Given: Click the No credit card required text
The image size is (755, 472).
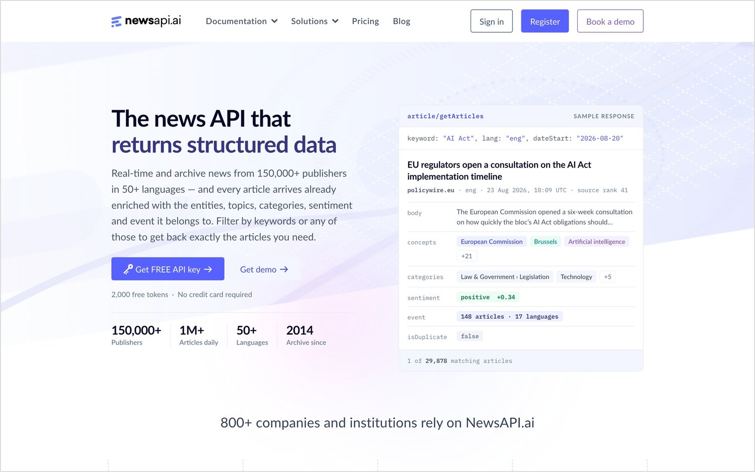Looking at the screenshot, I should [x=215, y=294].
